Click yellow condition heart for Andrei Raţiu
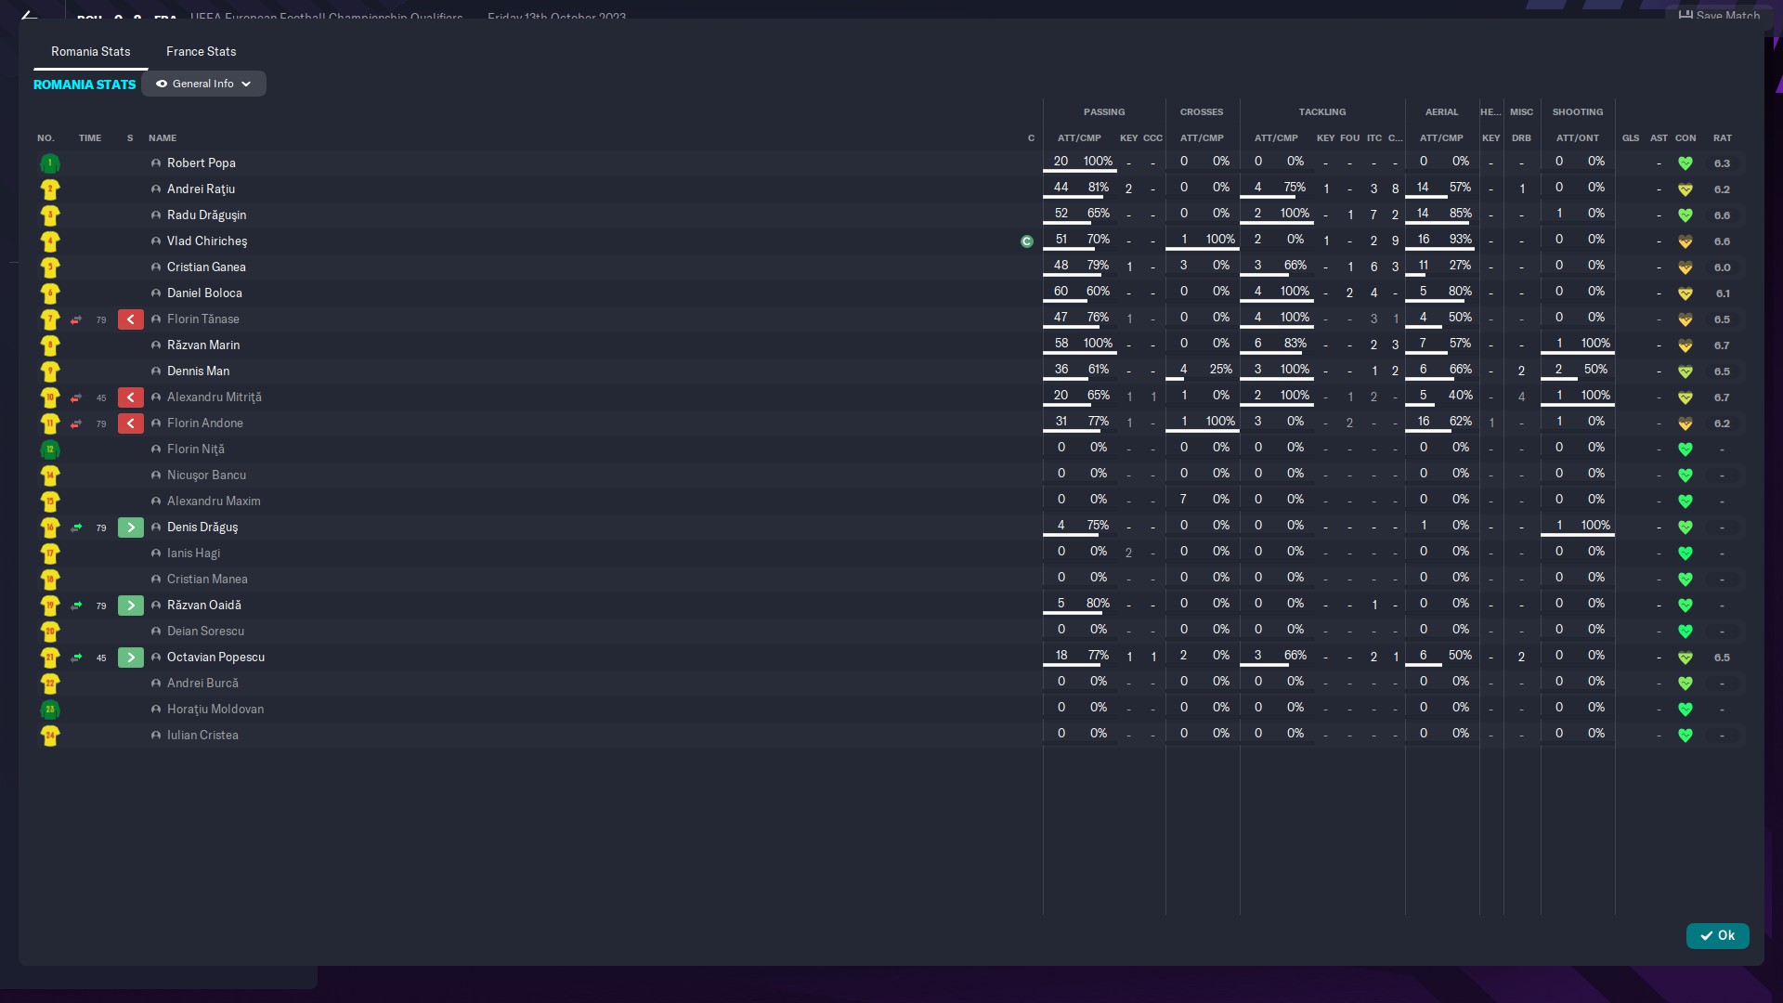This screenshot has width=1783, height=1003. coord(1685,189)
